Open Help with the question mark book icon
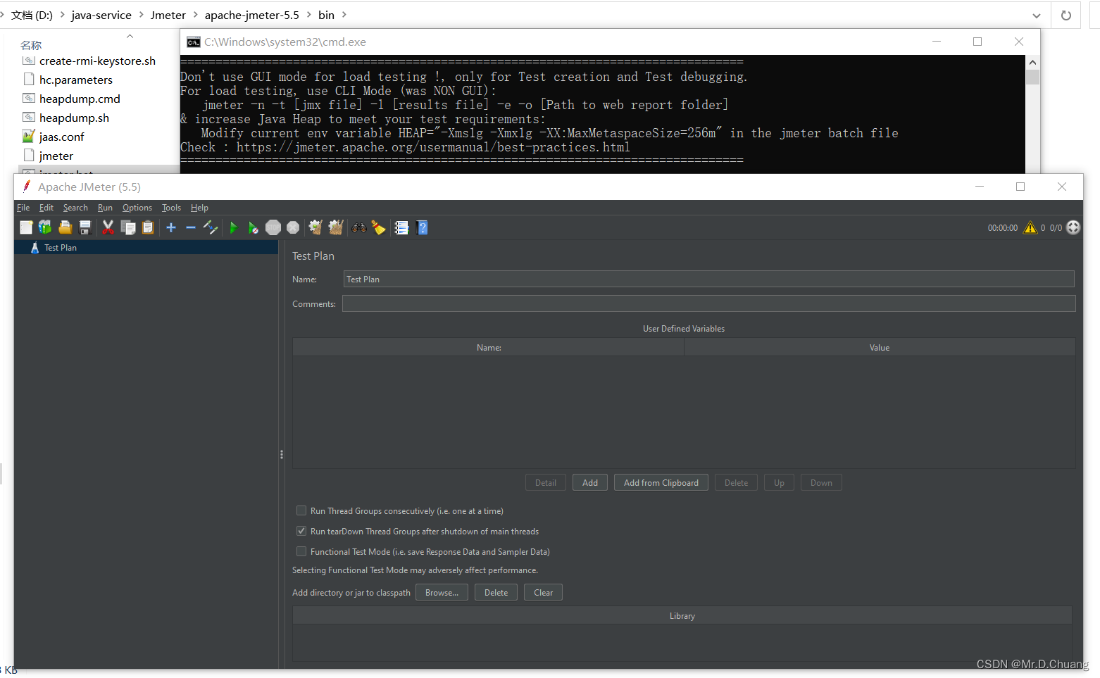 [423, 227]
